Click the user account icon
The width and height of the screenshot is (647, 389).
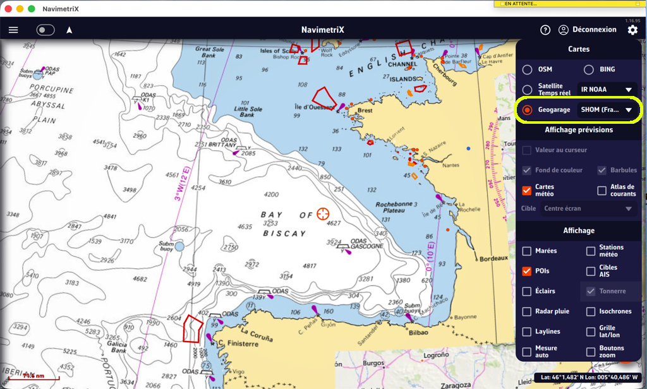point(563,30)
